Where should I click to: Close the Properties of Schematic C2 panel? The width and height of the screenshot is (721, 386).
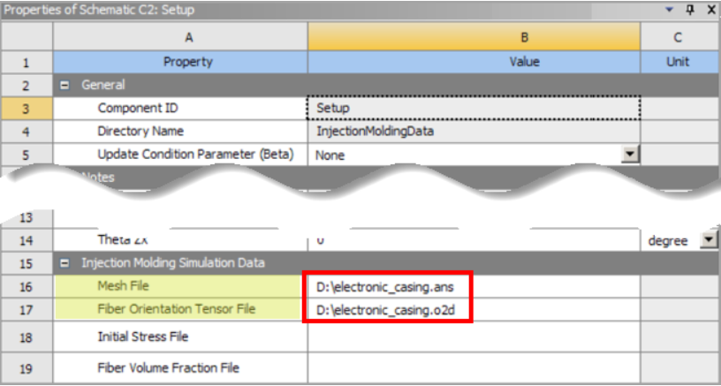tap(710, 10)
